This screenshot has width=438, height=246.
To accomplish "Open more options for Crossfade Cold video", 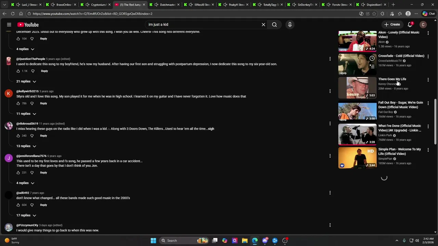I will [x=428, y=56].
